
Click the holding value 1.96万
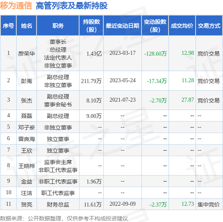(x=94, y=181)
